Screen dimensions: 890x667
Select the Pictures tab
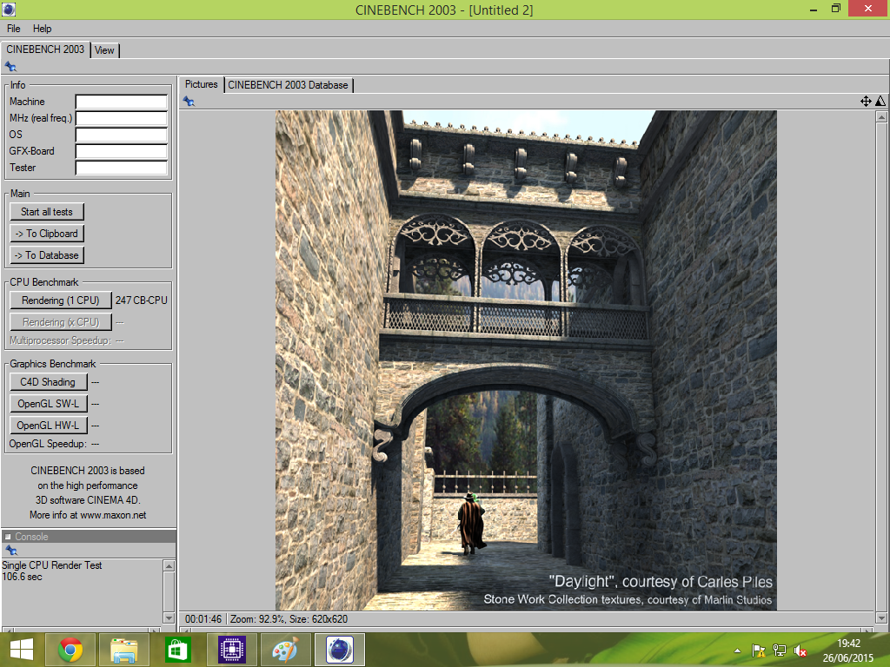201,84
